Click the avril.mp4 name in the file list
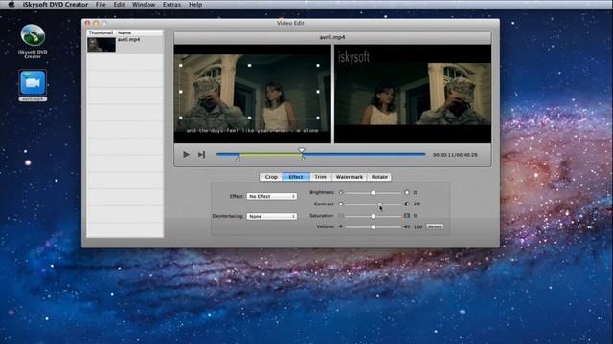This screenshot has height=344, width=613. click(x=128, y=39)
